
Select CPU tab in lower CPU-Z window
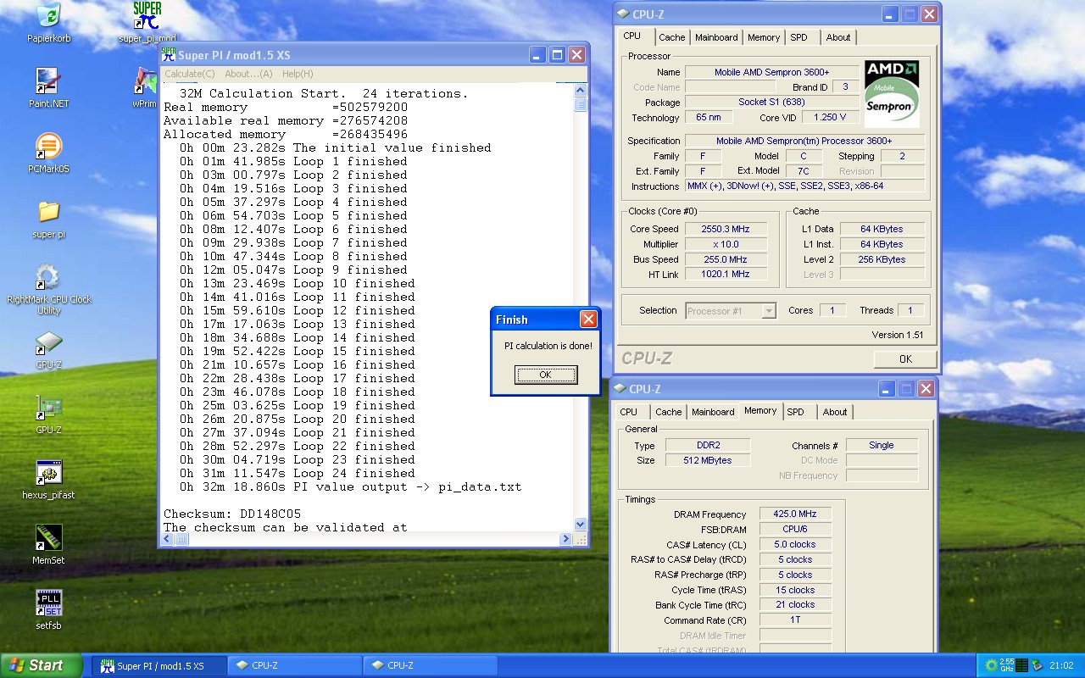click(629, 412)
